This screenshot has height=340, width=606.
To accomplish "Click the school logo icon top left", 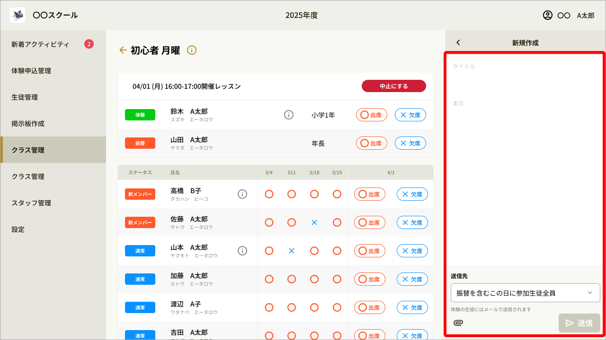I will (x=17, y=15).
